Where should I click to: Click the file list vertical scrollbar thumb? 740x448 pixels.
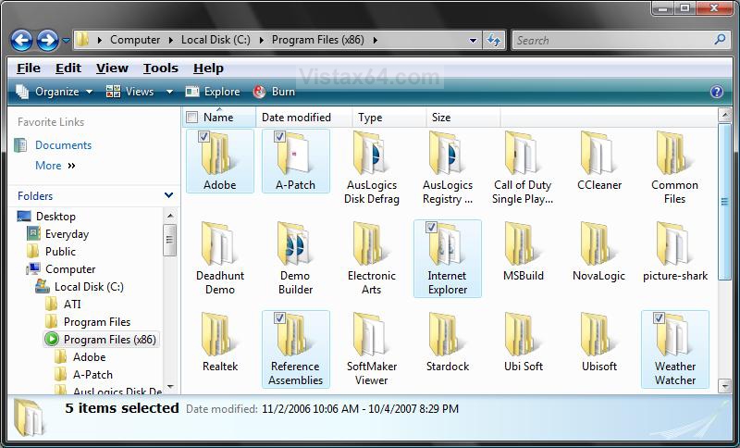click(x=724, y=202)
